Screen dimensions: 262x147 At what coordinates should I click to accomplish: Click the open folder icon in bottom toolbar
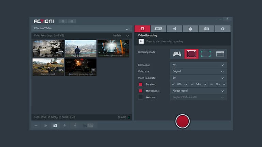coord(55,126)
